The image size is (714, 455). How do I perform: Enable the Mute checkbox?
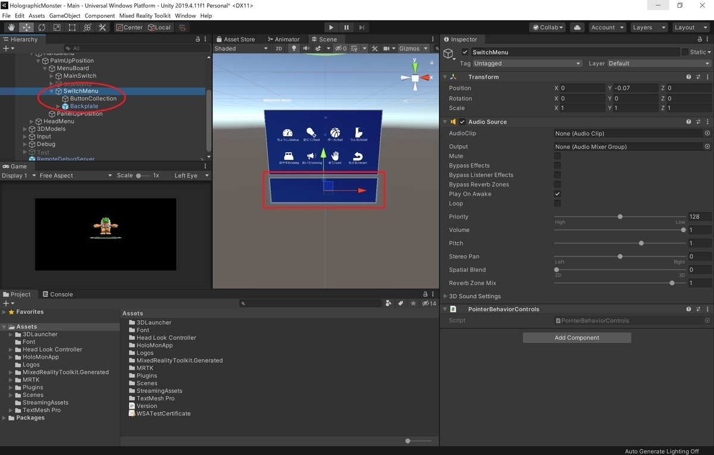558,156
